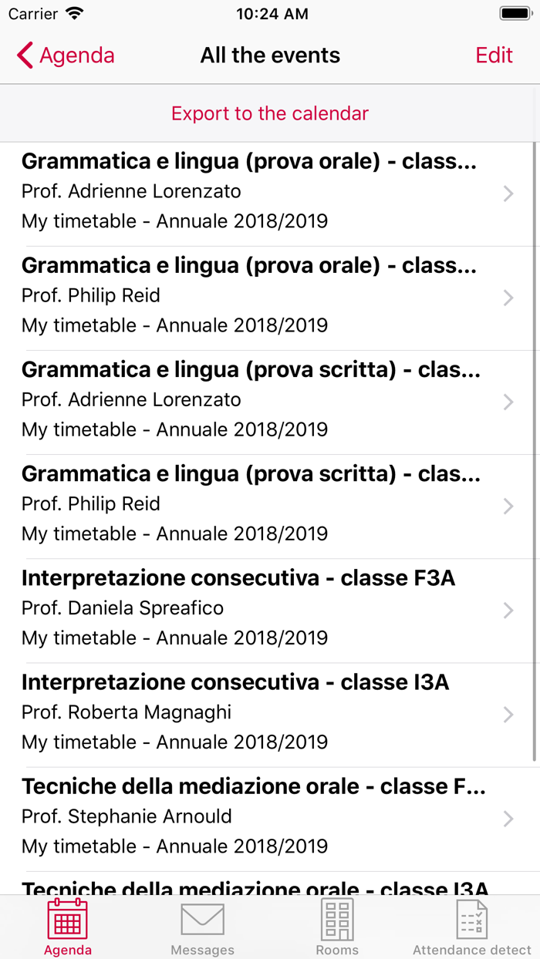
Task: Tap Export to the calendar link
Action: 270,113
